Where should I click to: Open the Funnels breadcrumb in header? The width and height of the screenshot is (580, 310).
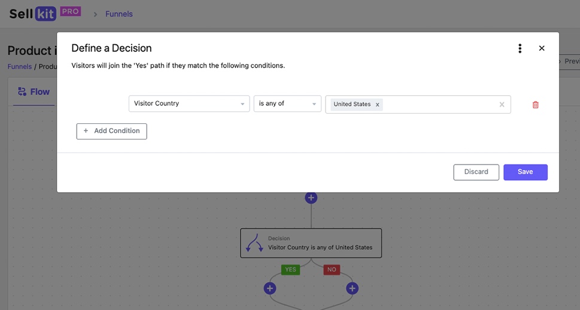click(x=119, y=14)
